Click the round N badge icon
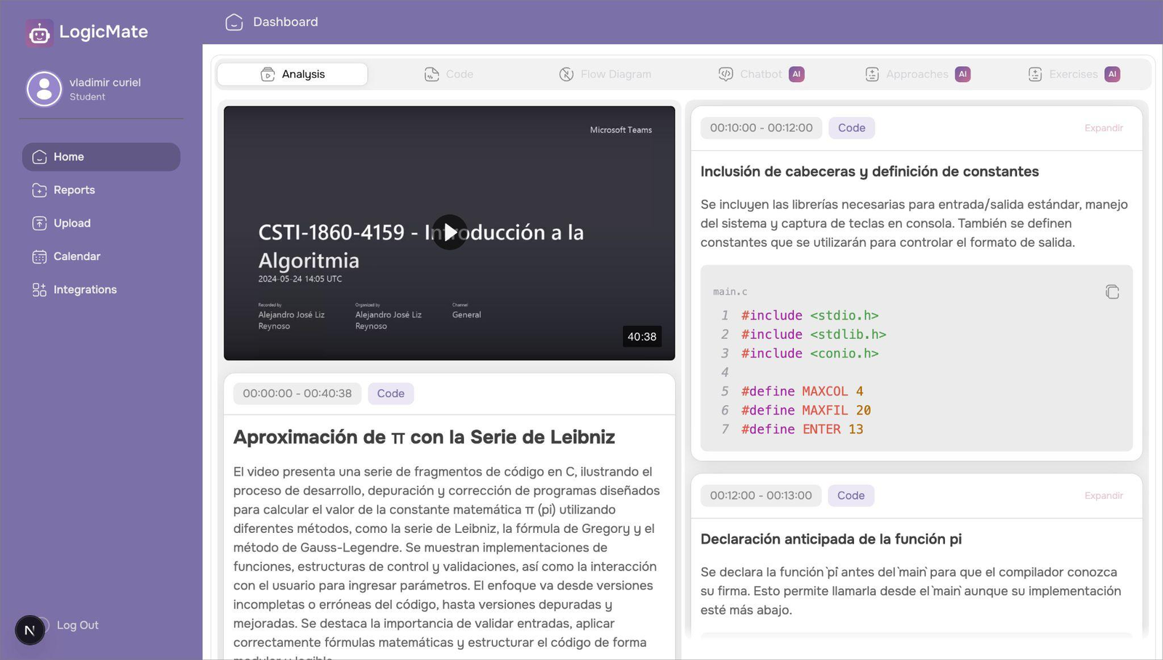The width and height of the screenshot is (1163, 660). tap(30, 630)
